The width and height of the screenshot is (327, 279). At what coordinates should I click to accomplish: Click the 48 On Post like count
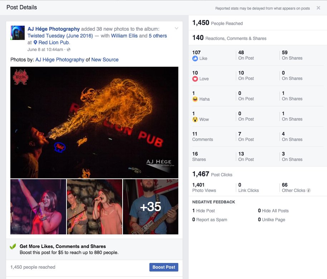pos(246,55)
